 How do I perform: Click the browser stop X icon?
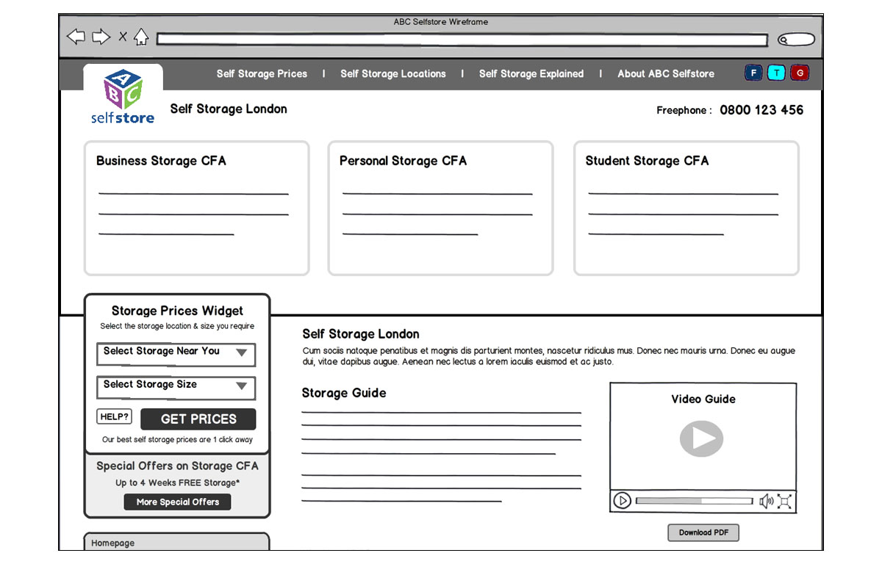pos(123,37)
